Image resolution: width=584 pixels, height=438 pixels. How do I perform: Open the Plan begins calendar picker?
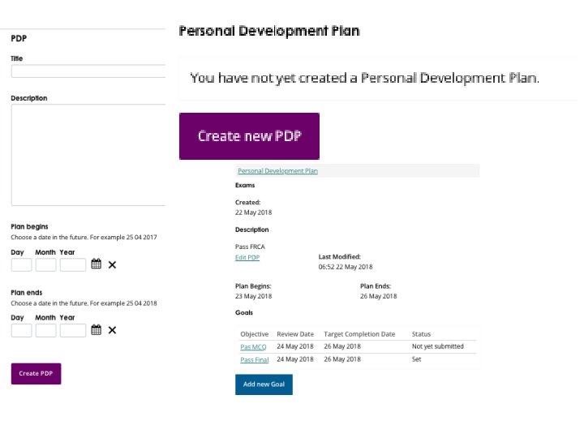click(96, 264)
